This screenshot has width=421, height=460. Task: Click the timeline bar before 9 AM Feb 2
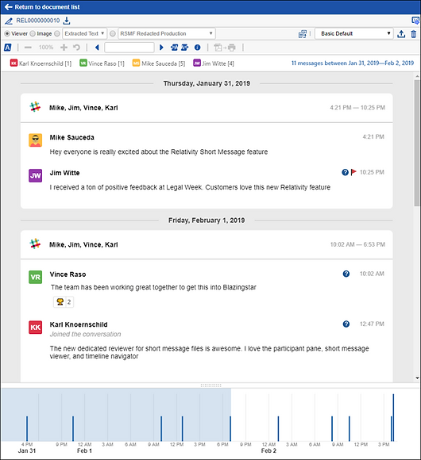tap(332, 428)
